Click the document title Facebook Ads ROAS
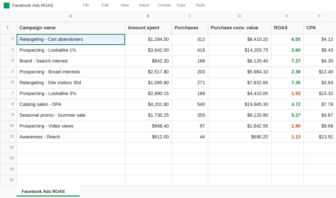The width and height of the screenshot is (336, 198). coord(32,6)
